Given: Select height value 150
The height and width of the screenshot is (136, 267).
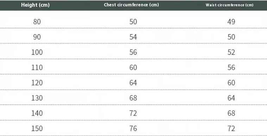Looking at the screenshot, I should point(37,128).
